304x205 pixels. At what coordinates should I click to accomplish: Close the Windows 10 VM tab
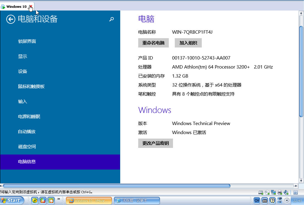31,6
